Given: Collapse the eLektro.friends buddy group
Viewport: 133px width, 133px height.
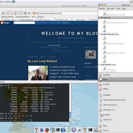Looking at the screenshot, I should tap(99, 34).
